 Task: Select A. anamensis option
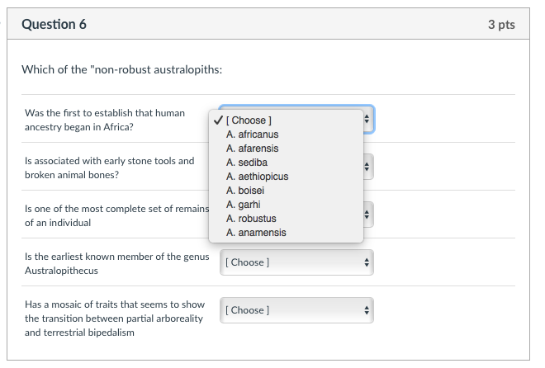click(x=256, y=233)
